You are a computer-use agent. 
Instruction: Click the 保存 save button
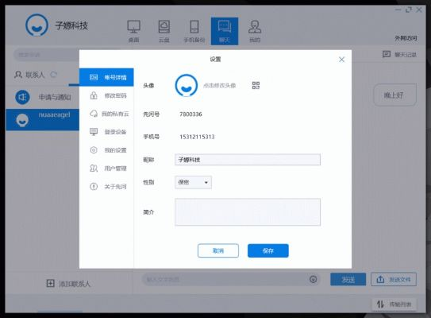coord(268,250)
